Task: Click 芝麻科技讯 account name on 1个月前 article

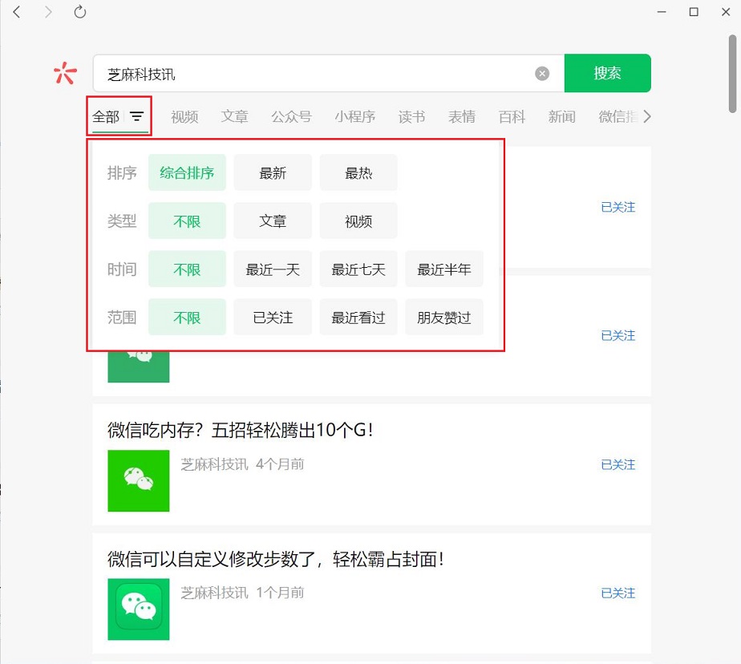Action: [214, 593]
